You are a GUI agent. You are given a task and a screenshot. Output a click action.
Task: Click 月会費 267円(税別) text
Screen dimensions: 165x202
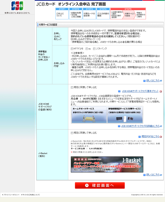(84, 99)
